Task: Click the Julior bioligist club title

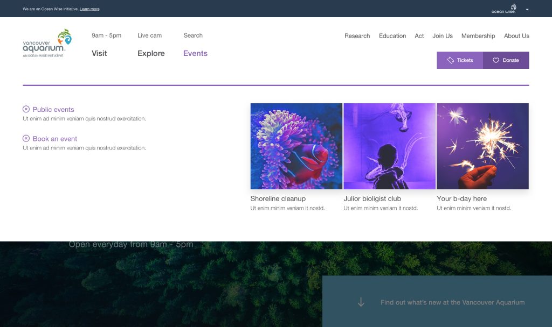Action: point(372,198)
